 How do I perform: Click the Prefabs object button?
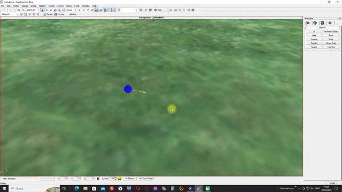[314, 43]
